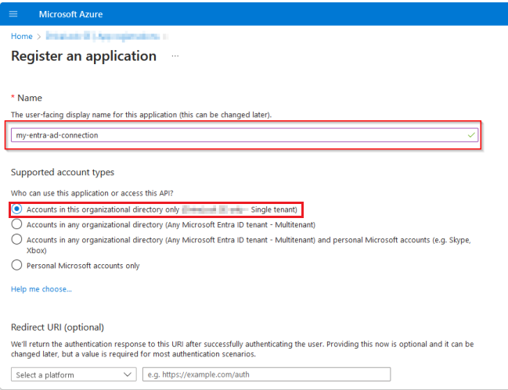Open the ellipsis more options menu
This screenshot has width=508, height=390.
(175, 56)
